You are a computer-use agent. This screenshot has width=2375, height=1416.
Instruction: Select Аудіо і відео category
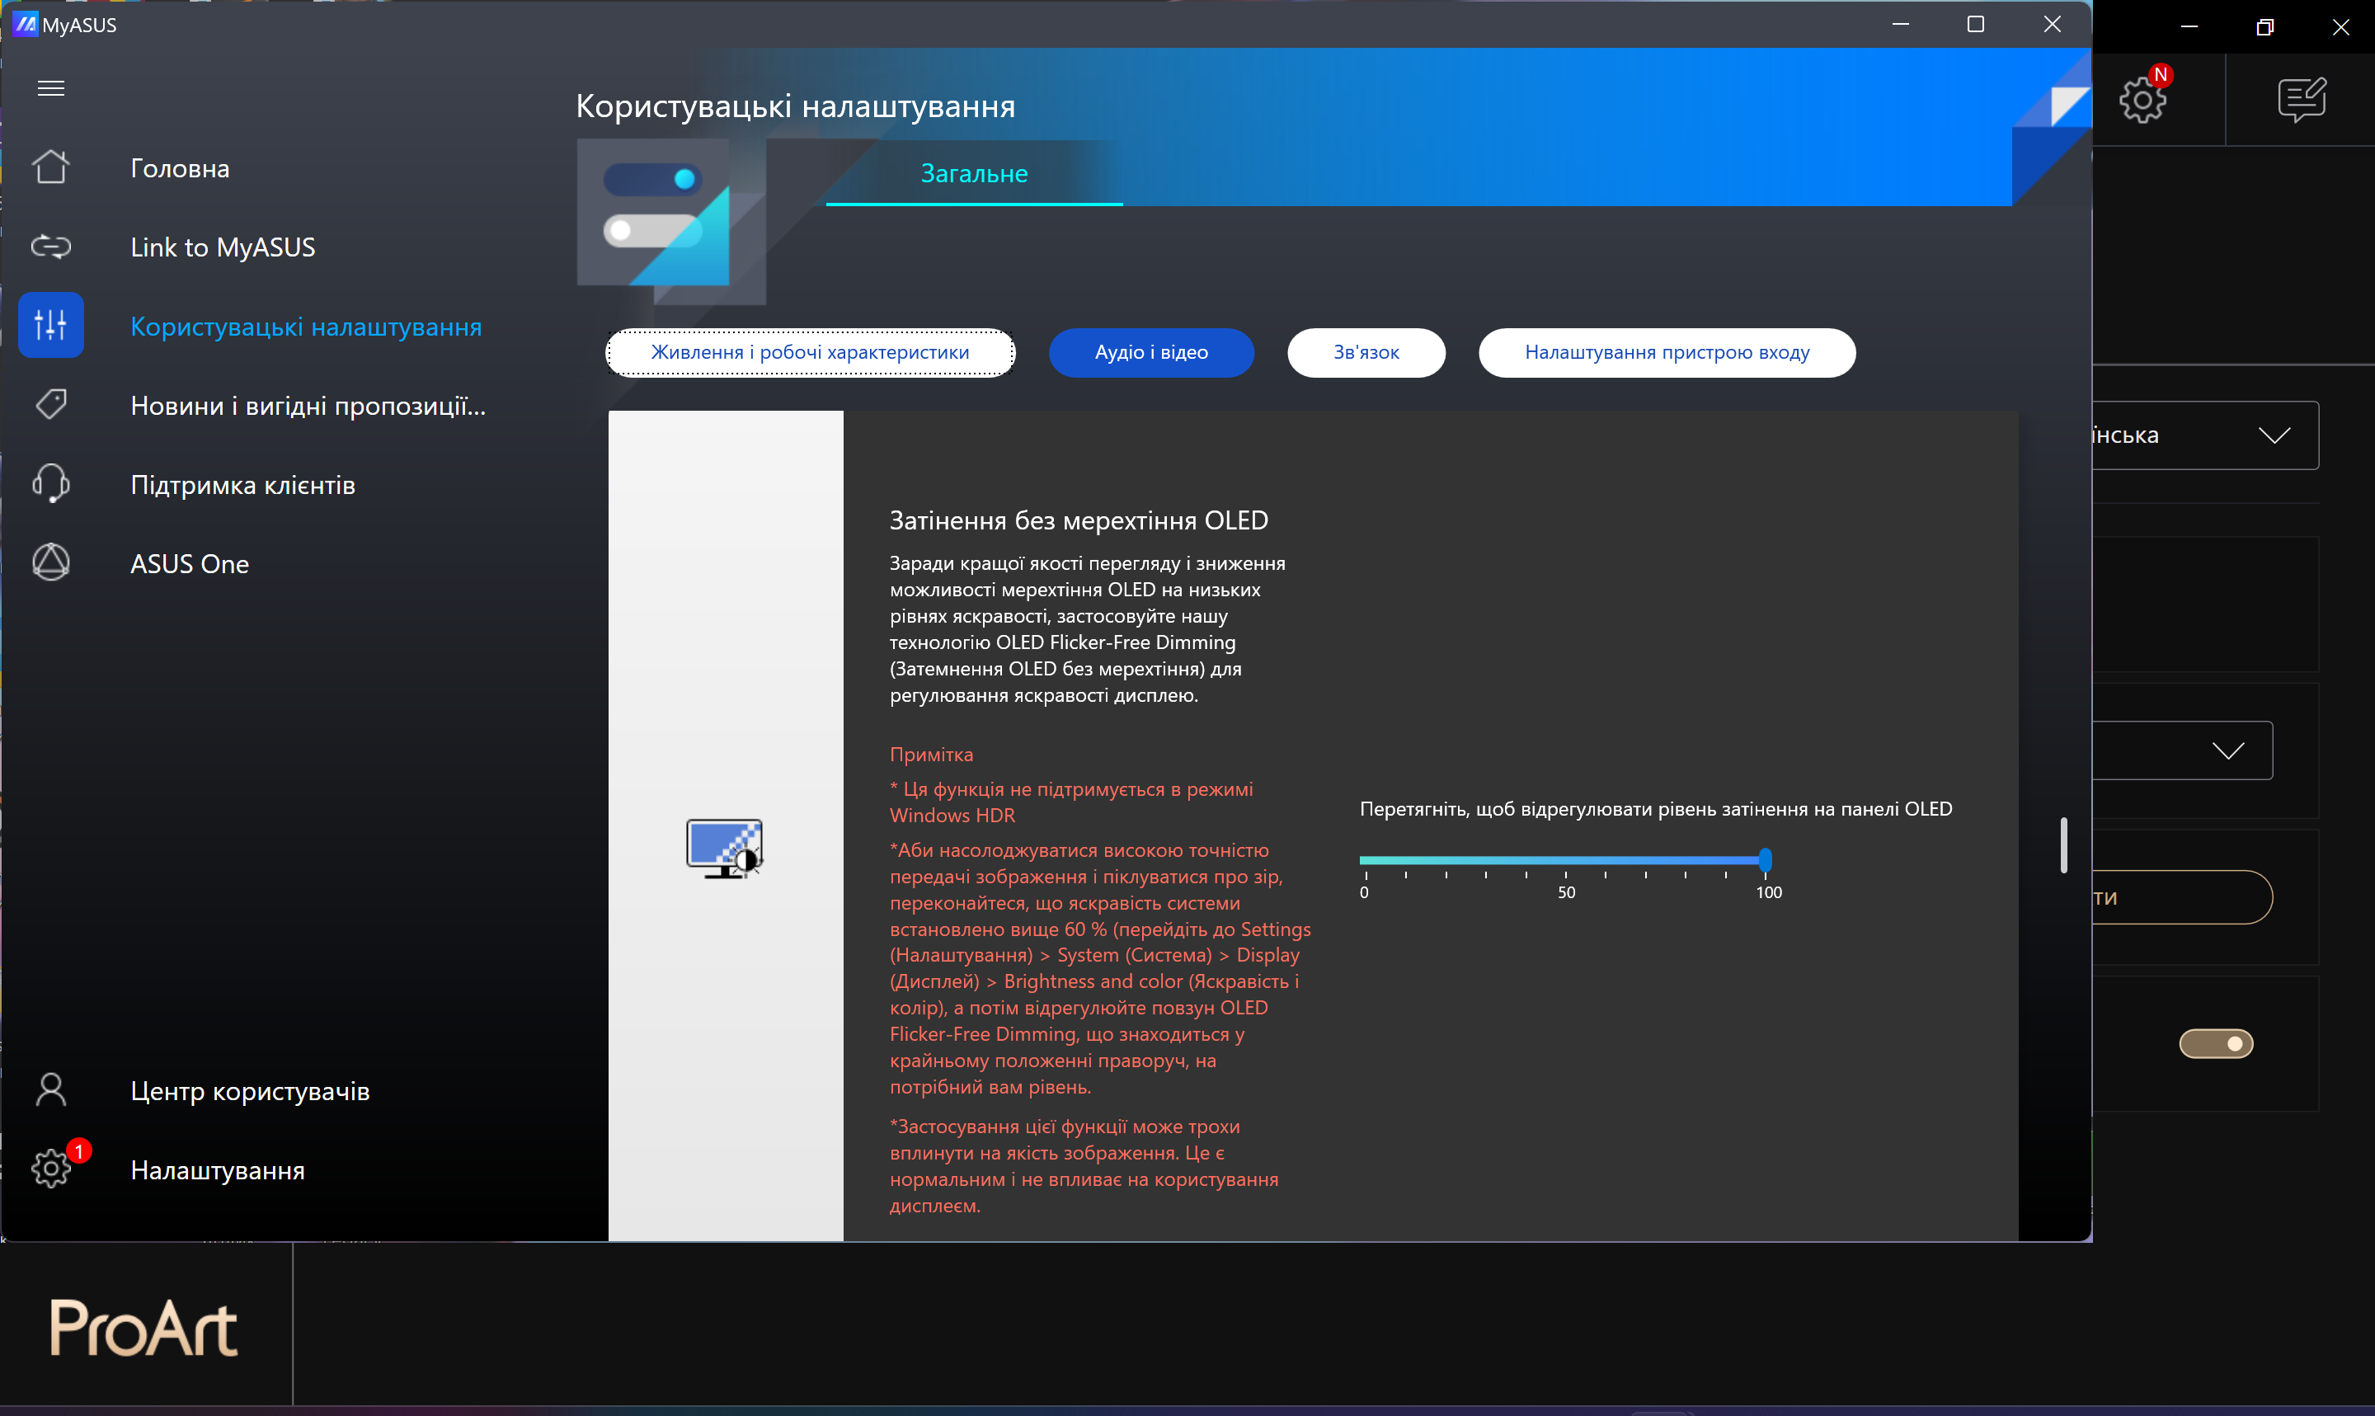click(x=1150, y=353)
